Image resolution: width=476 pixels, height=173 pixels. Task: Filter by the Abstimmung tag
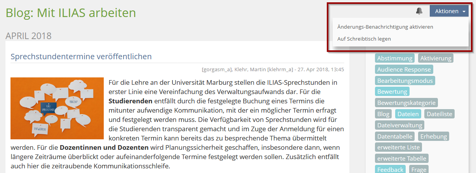click(394, 58)
